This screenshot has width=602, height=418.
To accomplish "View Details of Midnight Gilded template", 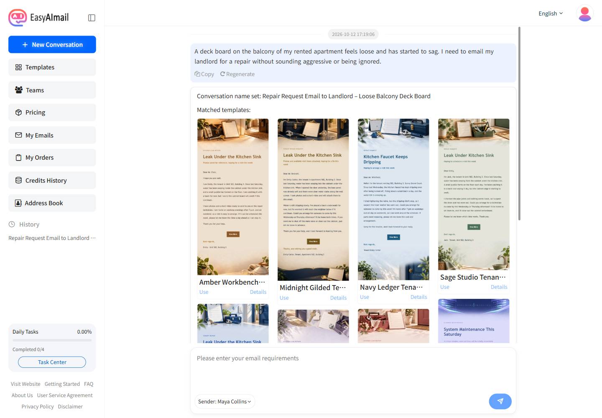I will click(x=338, y=298).
